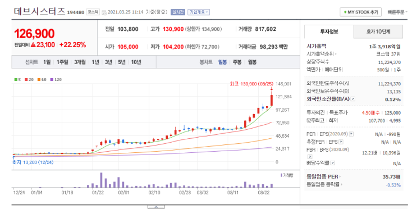Image resolution: width=417 pixels, height=209 pixels.
Task: Click the green 5-day moving average swatch
Action: pyautogui.click(x=16, y=79)
